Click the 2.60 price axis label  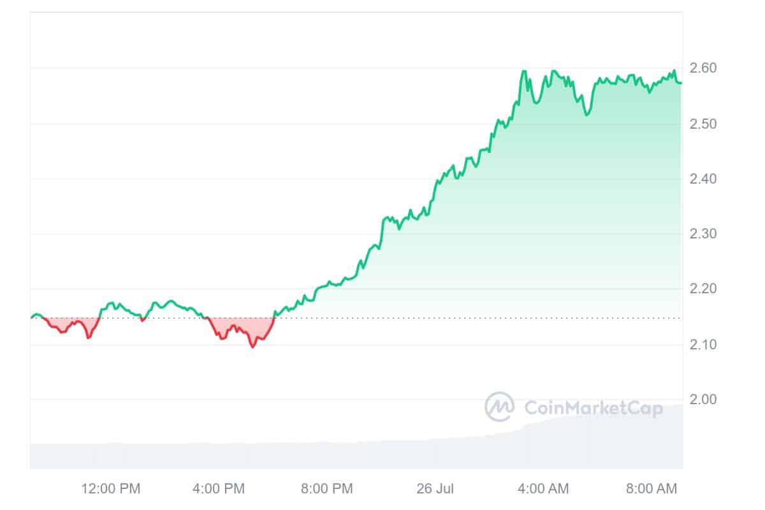pos(704,68)
